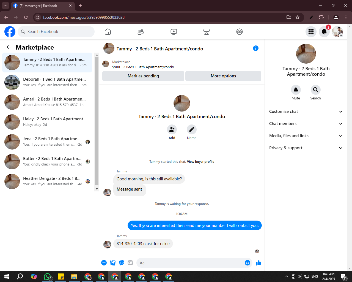
Task: Open Deborah 1 Bed 1 Bath conversation
Action: [47, 82]
